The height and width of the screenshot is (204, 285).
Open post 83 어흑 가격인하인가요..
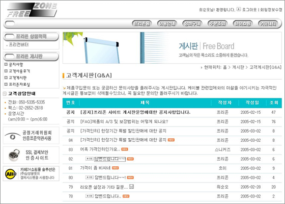[100, 149]
